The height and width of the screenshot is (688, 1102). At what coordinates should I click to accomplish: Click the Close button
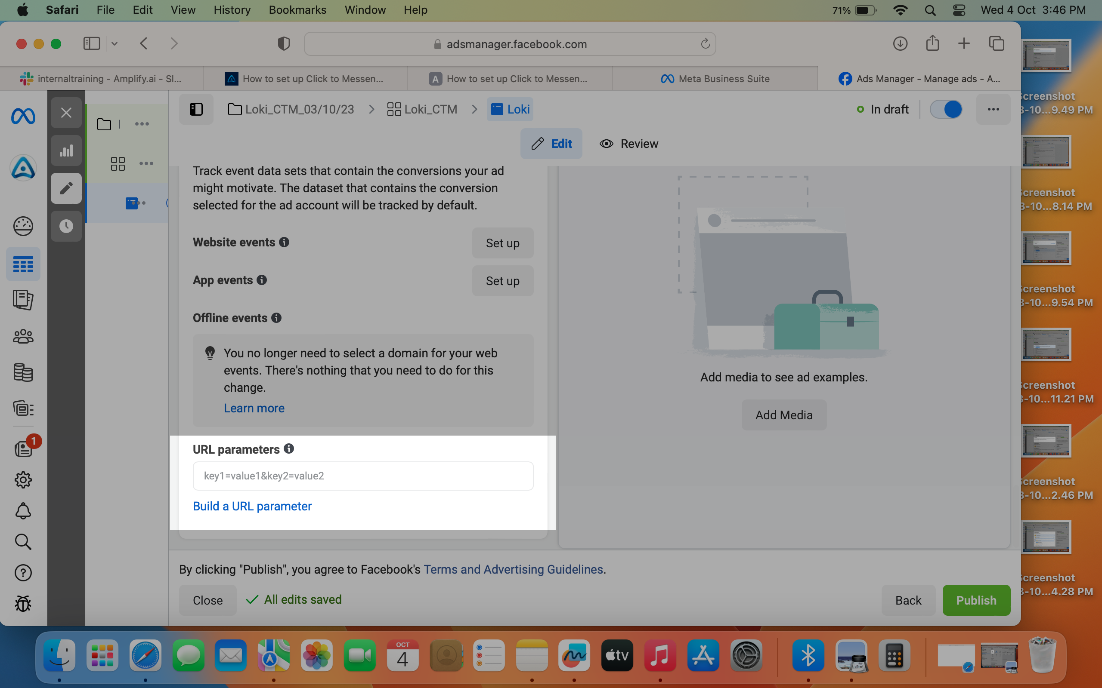pos(207,600)
